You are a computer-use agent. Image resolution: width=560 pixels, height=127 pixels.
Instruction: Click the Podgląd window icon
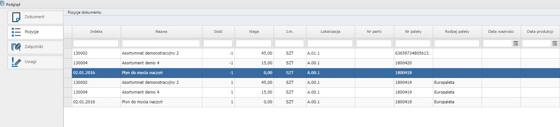[3, 4]
